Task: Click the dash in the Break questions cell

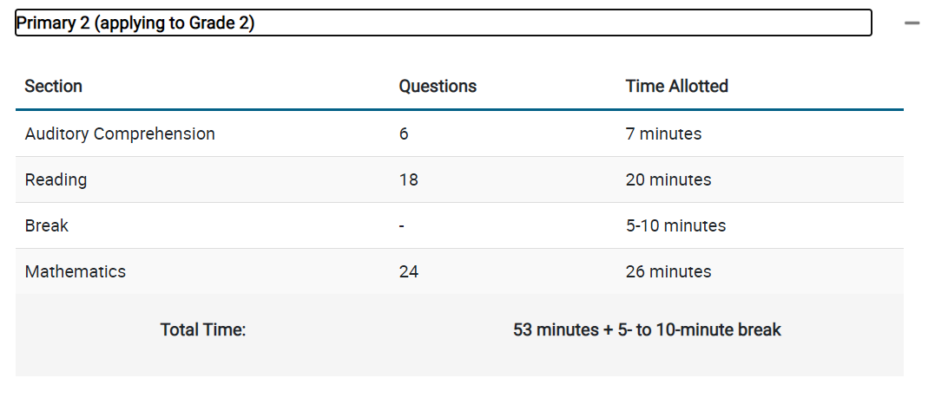Action: pyautogui.click(x=402, y=226)
